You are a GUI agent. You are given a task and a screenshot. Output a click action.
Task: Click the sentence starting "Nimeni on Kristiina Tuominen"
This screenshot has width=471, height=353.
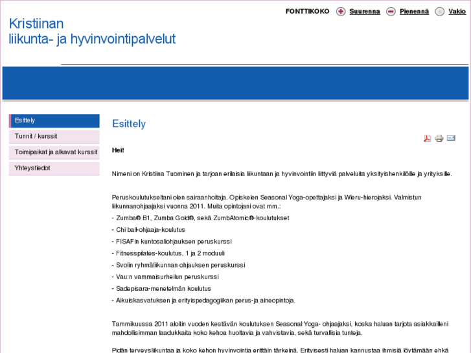pos(282,174)
